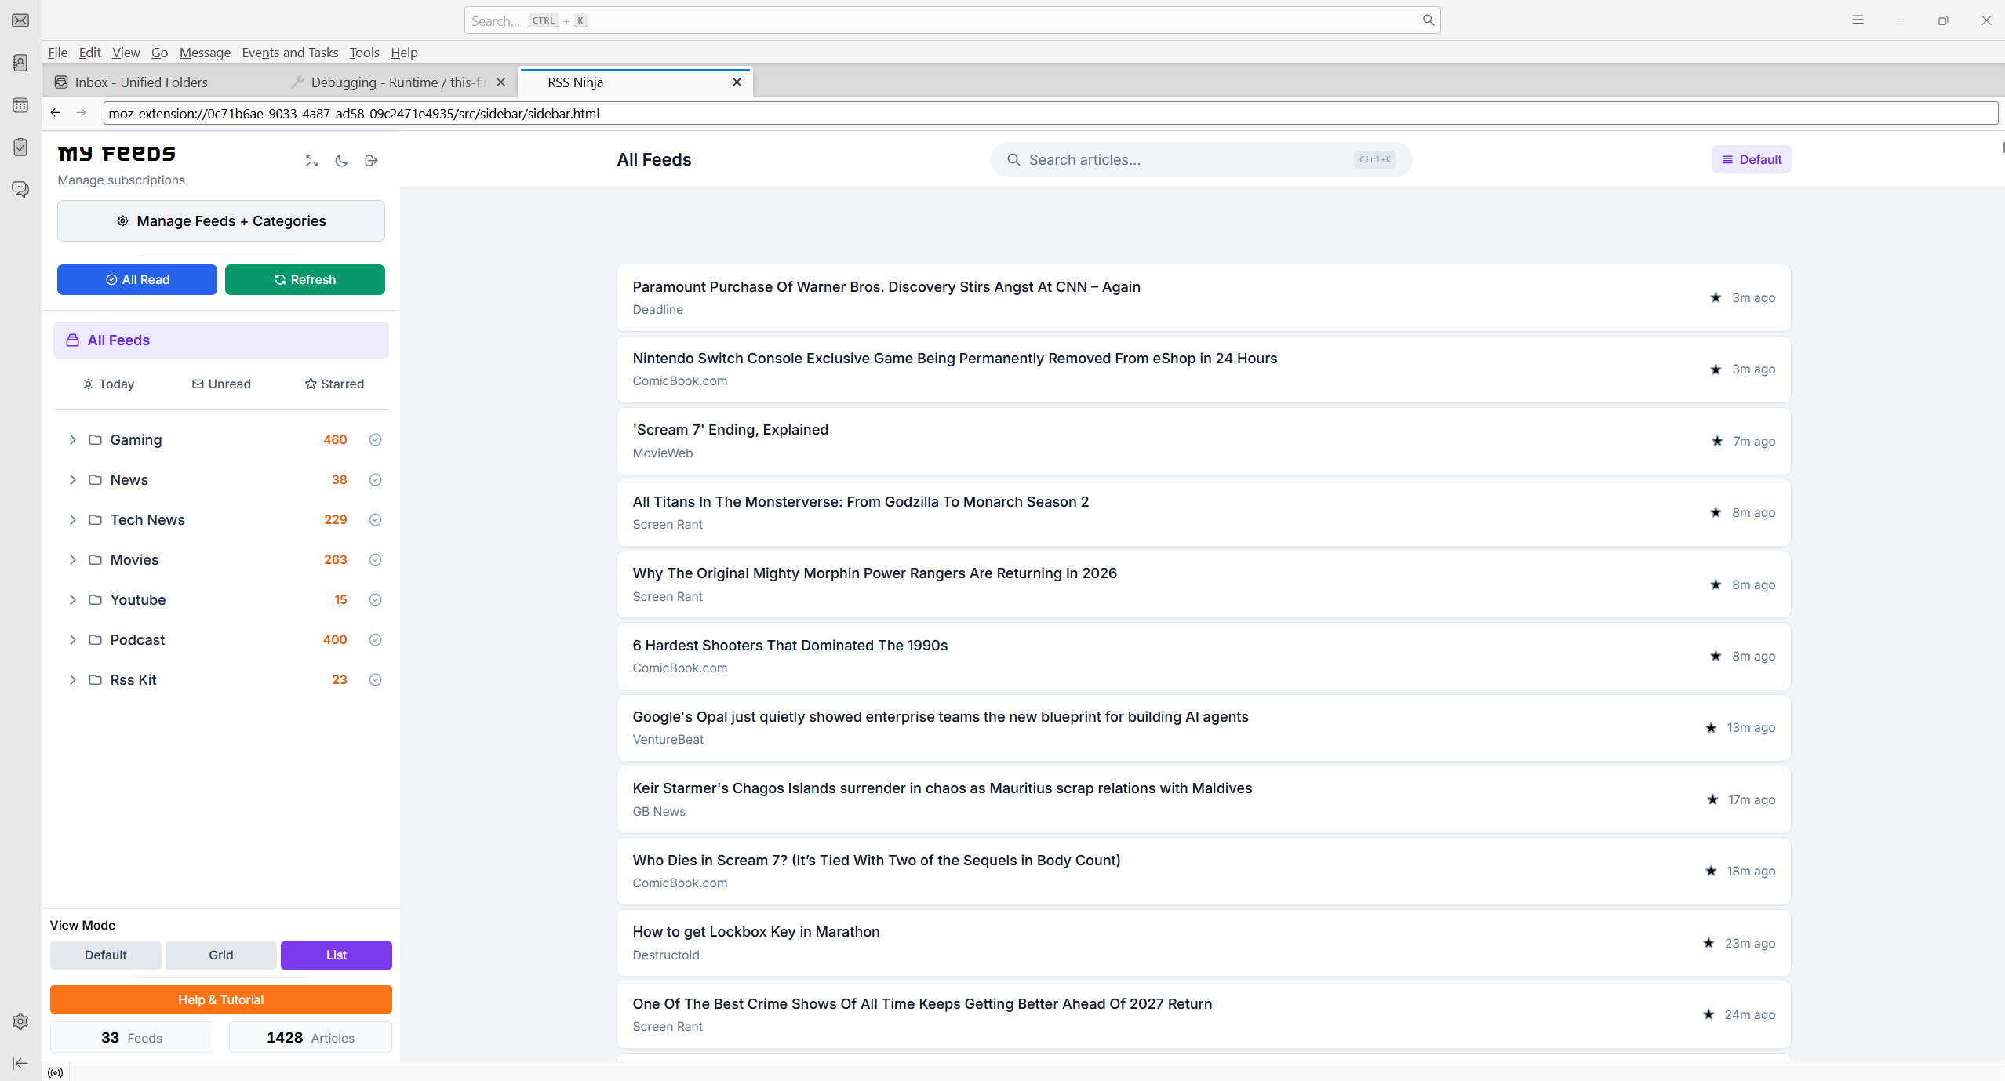
Task: Expand the Tech News folder
Action: click(x=72, y=520)
